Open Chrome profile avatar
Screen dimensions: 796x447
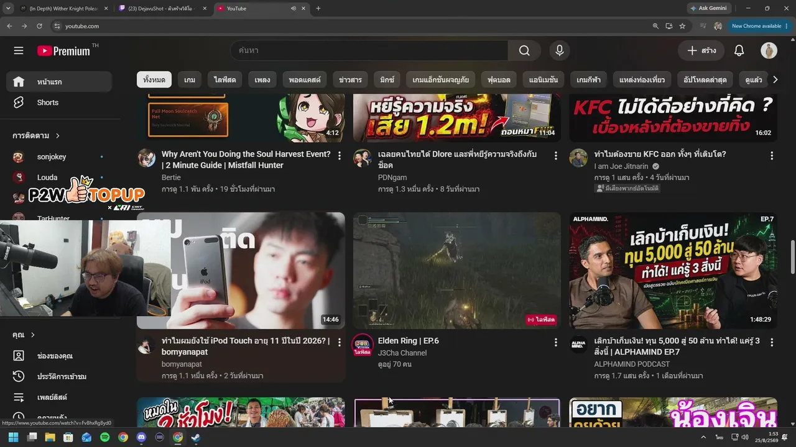point(718,26)
